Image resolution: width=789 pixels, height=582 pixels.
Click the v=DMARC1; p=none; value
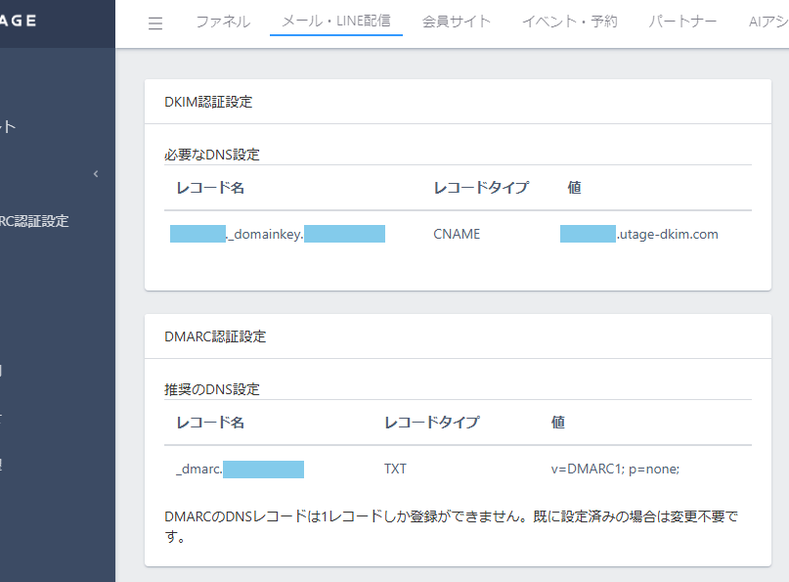tap(615, 469)
